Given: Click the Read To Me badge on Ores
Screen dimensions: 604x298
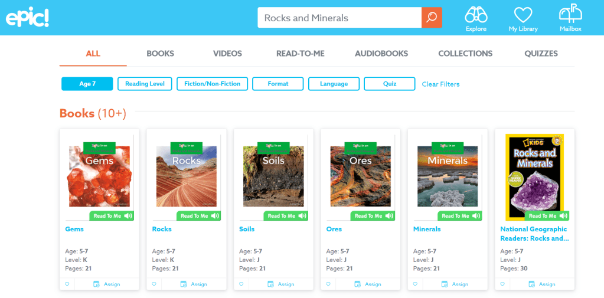Looking at the screenshot, I should tap(373, 216).
